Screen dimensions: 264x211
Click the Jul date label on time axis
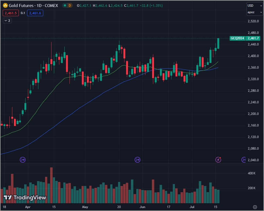tap(192, 207)
